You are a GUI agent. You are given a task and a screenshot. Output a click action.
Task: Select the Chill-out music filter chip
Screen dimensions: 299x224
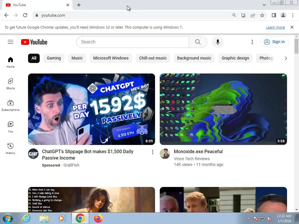pyautogui.click(x=153, y=58)
